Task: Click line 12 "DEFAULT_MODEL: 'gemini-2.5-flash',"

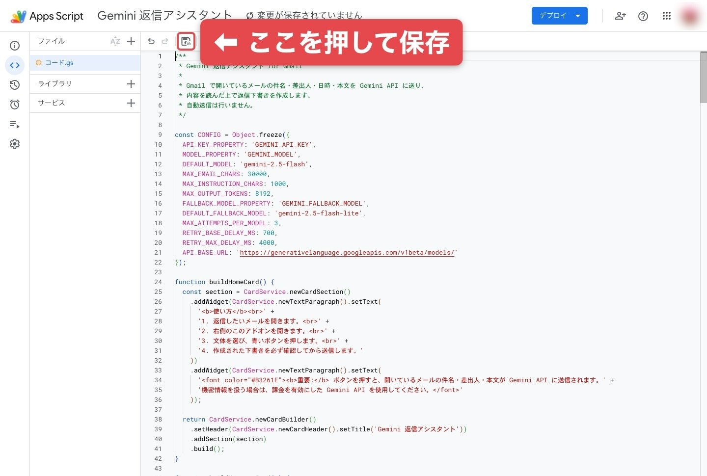Action: (247, 164)
